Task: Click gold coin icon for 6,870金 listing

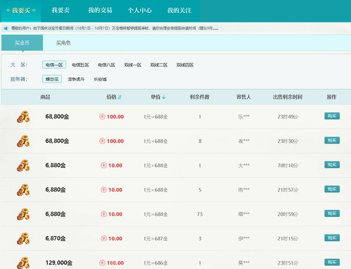Action: pyautogui.click(x=23, y=239)
